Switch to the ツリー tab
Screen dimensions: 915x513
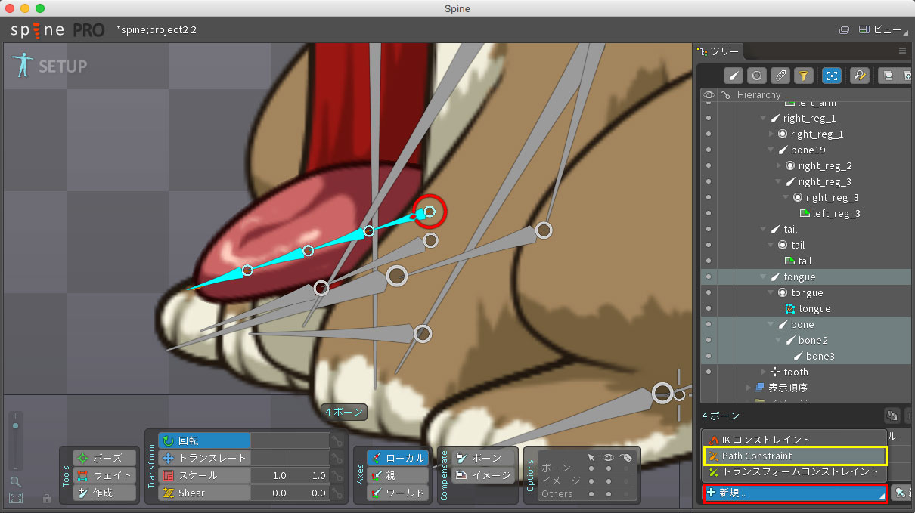[x=718, y=51]
